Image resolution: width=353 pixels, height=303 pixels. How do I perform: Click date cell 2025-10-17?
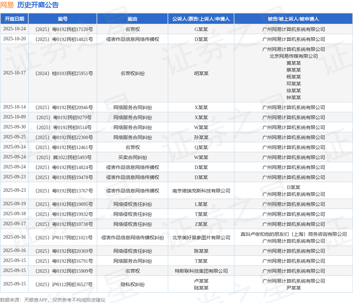[14, 73]
